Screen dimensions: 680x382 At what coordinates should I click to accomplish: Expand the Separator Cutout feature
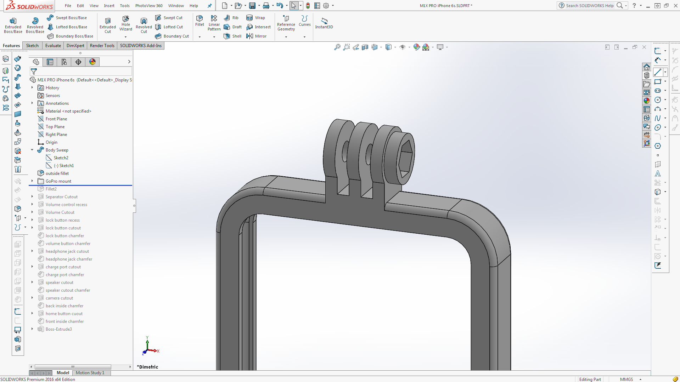(32, 197)
